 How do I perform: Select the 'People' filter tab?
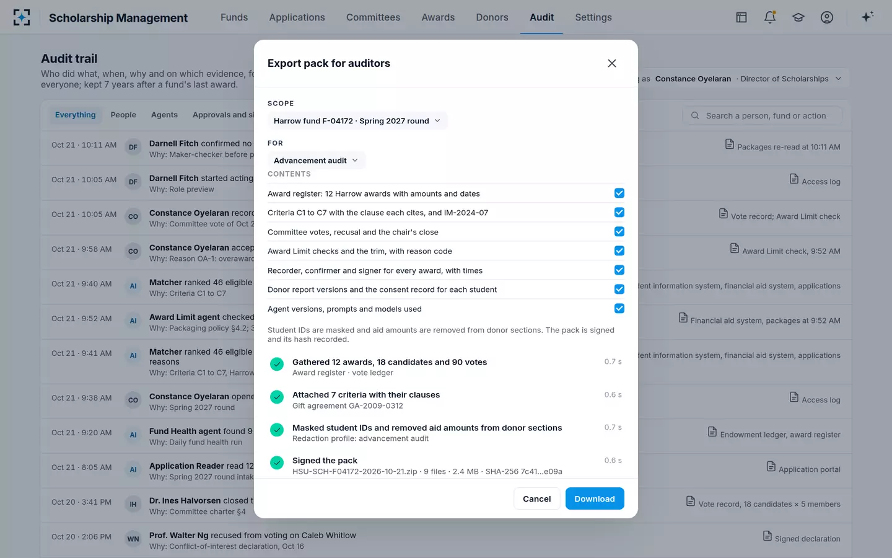point(123,115)
